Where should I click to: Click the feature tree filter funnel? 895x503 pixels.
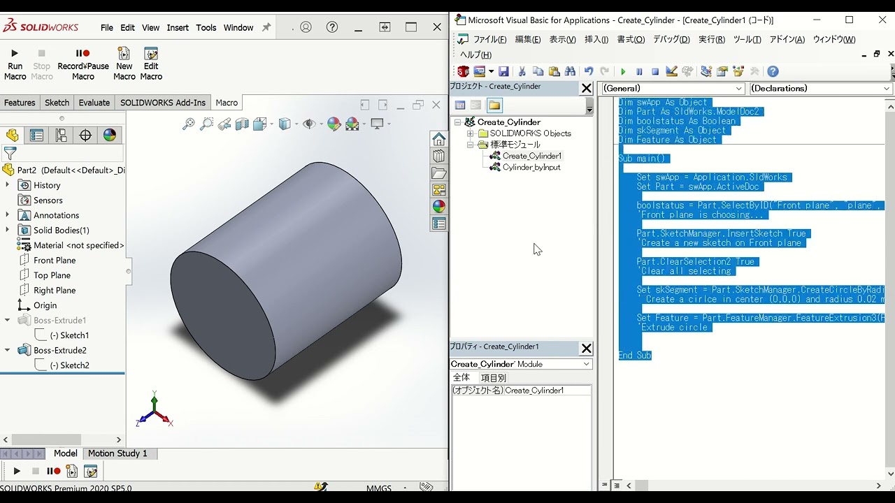pyautogui.click(x=10, y=153)
